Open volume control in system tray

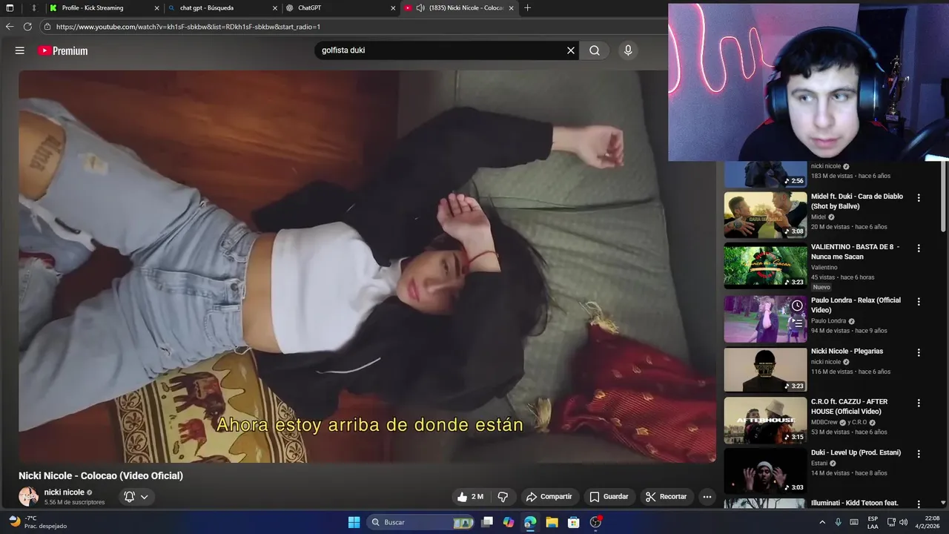903,522
